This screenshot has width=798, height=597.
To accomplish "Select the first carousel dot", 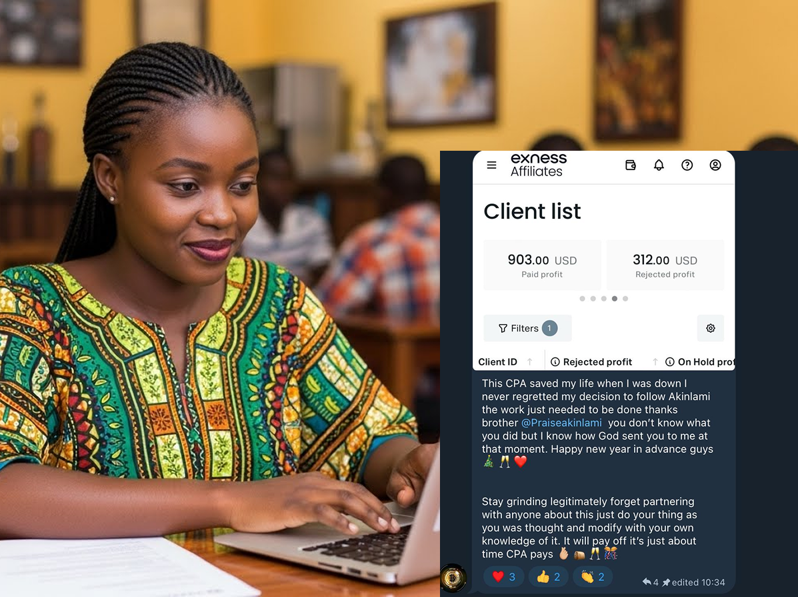I will click(582, 299).
